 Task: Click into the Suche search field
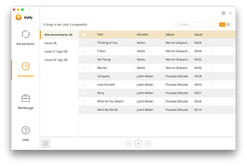point(195,25)
